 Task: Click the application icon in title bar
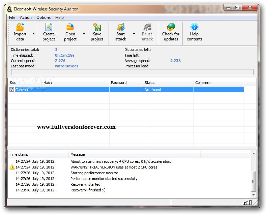click(x=9, y=9)
